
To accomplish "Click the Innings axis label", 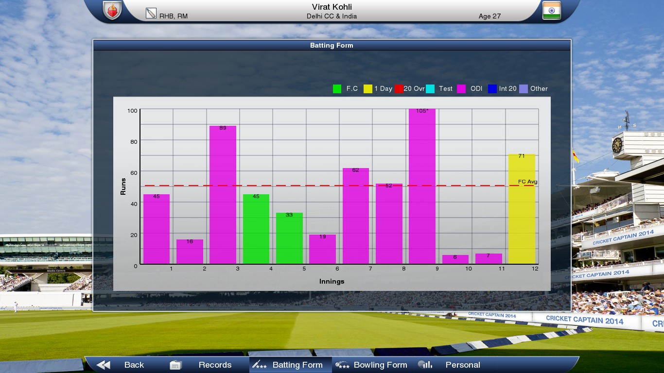I will 332,281.
